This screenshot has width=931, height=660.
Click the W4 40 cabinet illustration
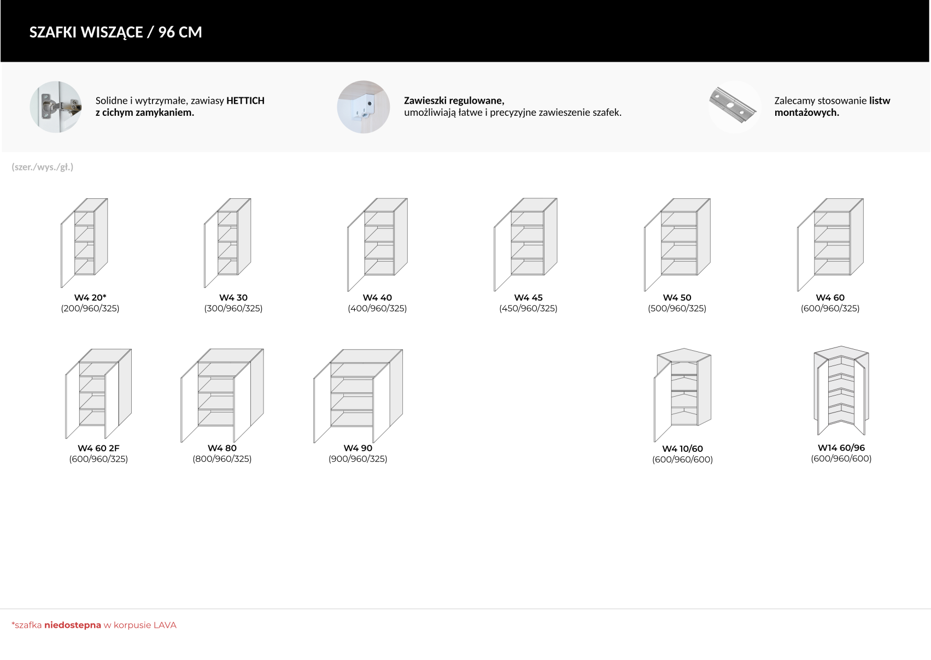tap(377, 244)
